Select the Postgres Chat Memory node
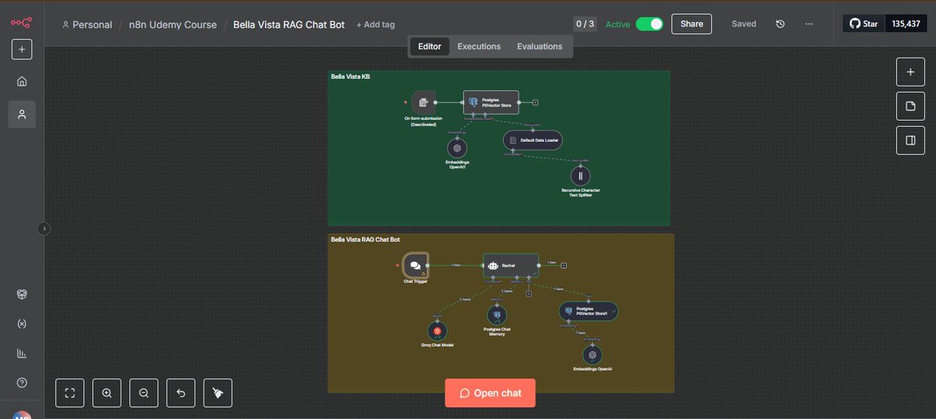936x419 pixels. tap(497, 315)
